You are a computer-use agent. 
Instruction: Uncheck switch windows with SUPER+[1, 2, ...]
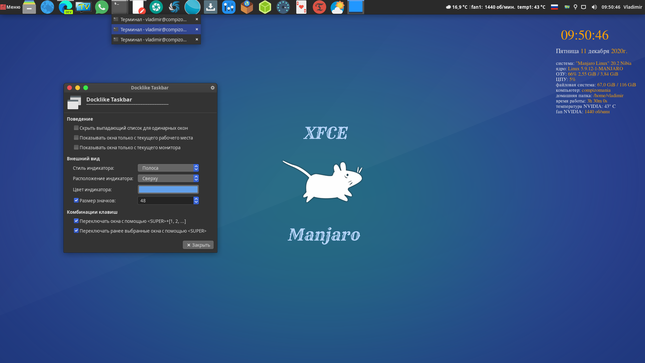pos(76,221)
